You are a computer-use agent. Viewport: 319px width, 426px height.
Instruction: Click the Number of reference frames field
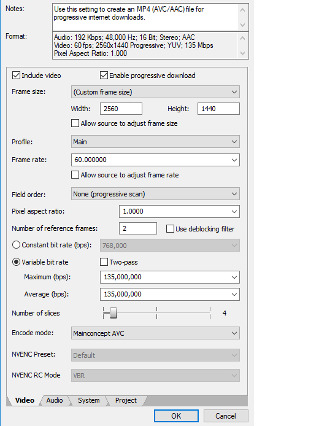click(x=138, y=228)
